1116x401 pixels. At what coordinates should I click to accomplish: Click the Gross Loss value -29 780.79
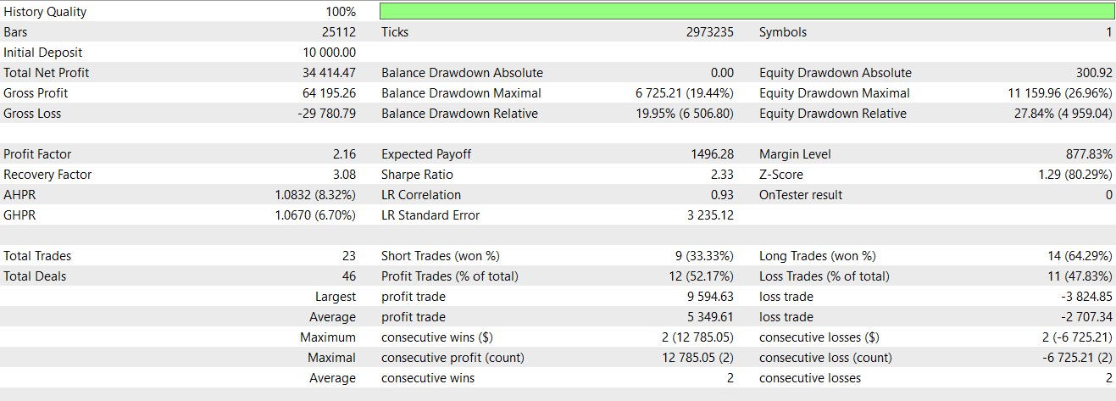[x=322, y=114]
